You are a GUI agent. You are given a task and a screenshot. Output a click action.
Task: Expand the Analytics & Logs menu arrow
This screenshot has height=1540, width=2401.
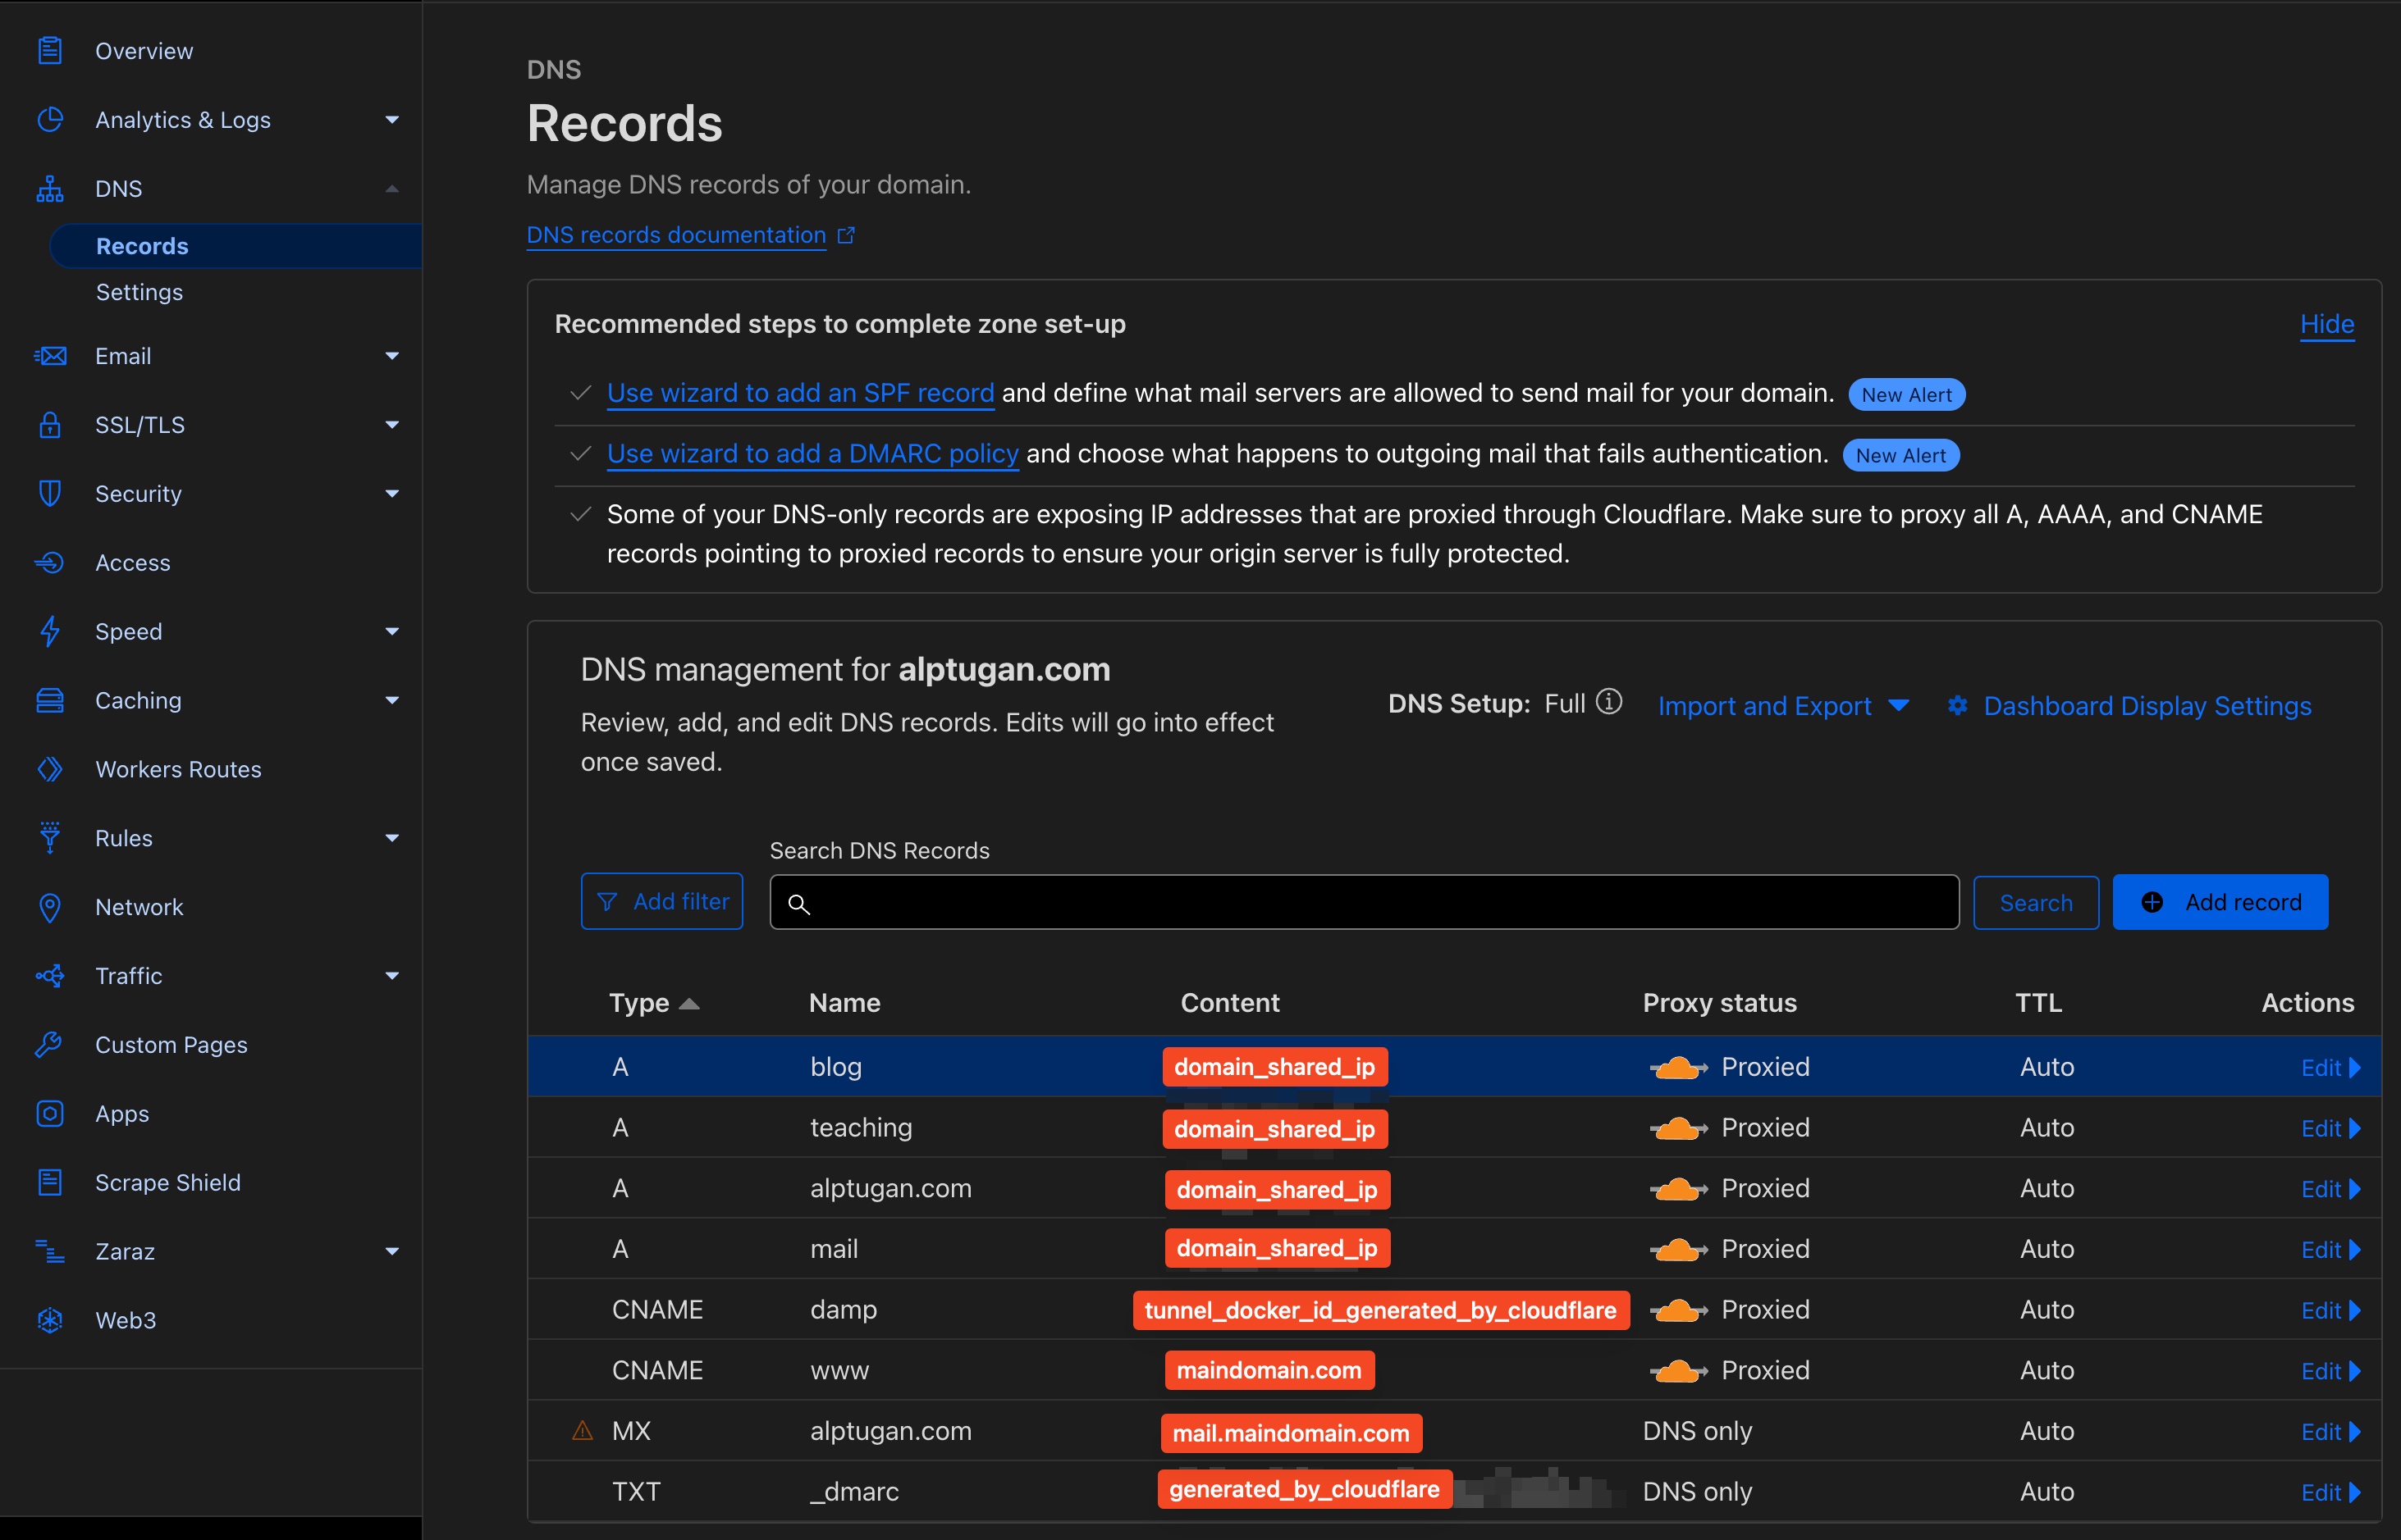coord(392,120)
